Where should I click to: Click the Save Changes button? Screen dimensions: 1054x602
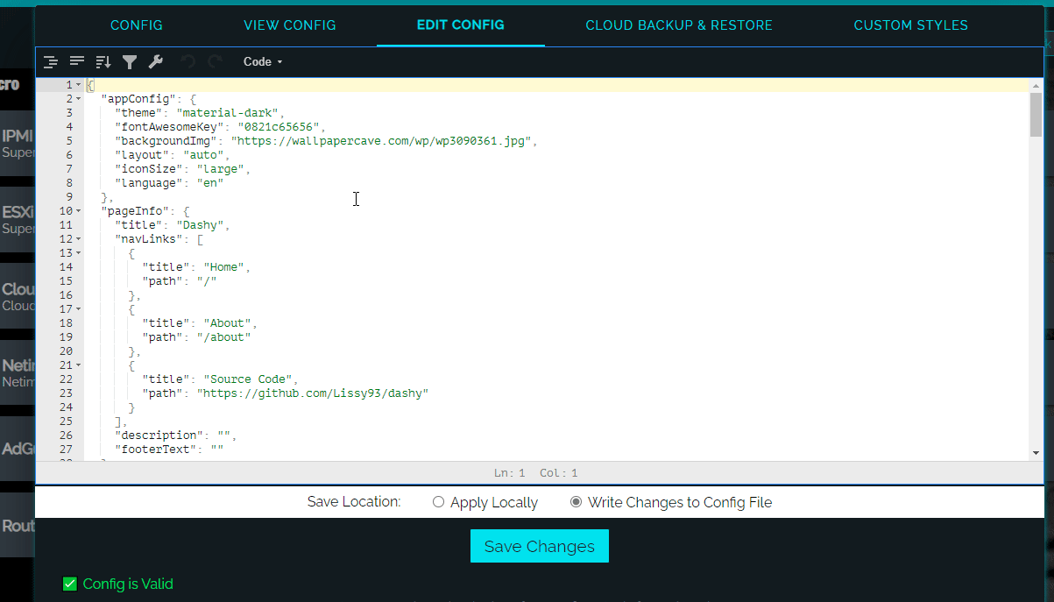539,546
